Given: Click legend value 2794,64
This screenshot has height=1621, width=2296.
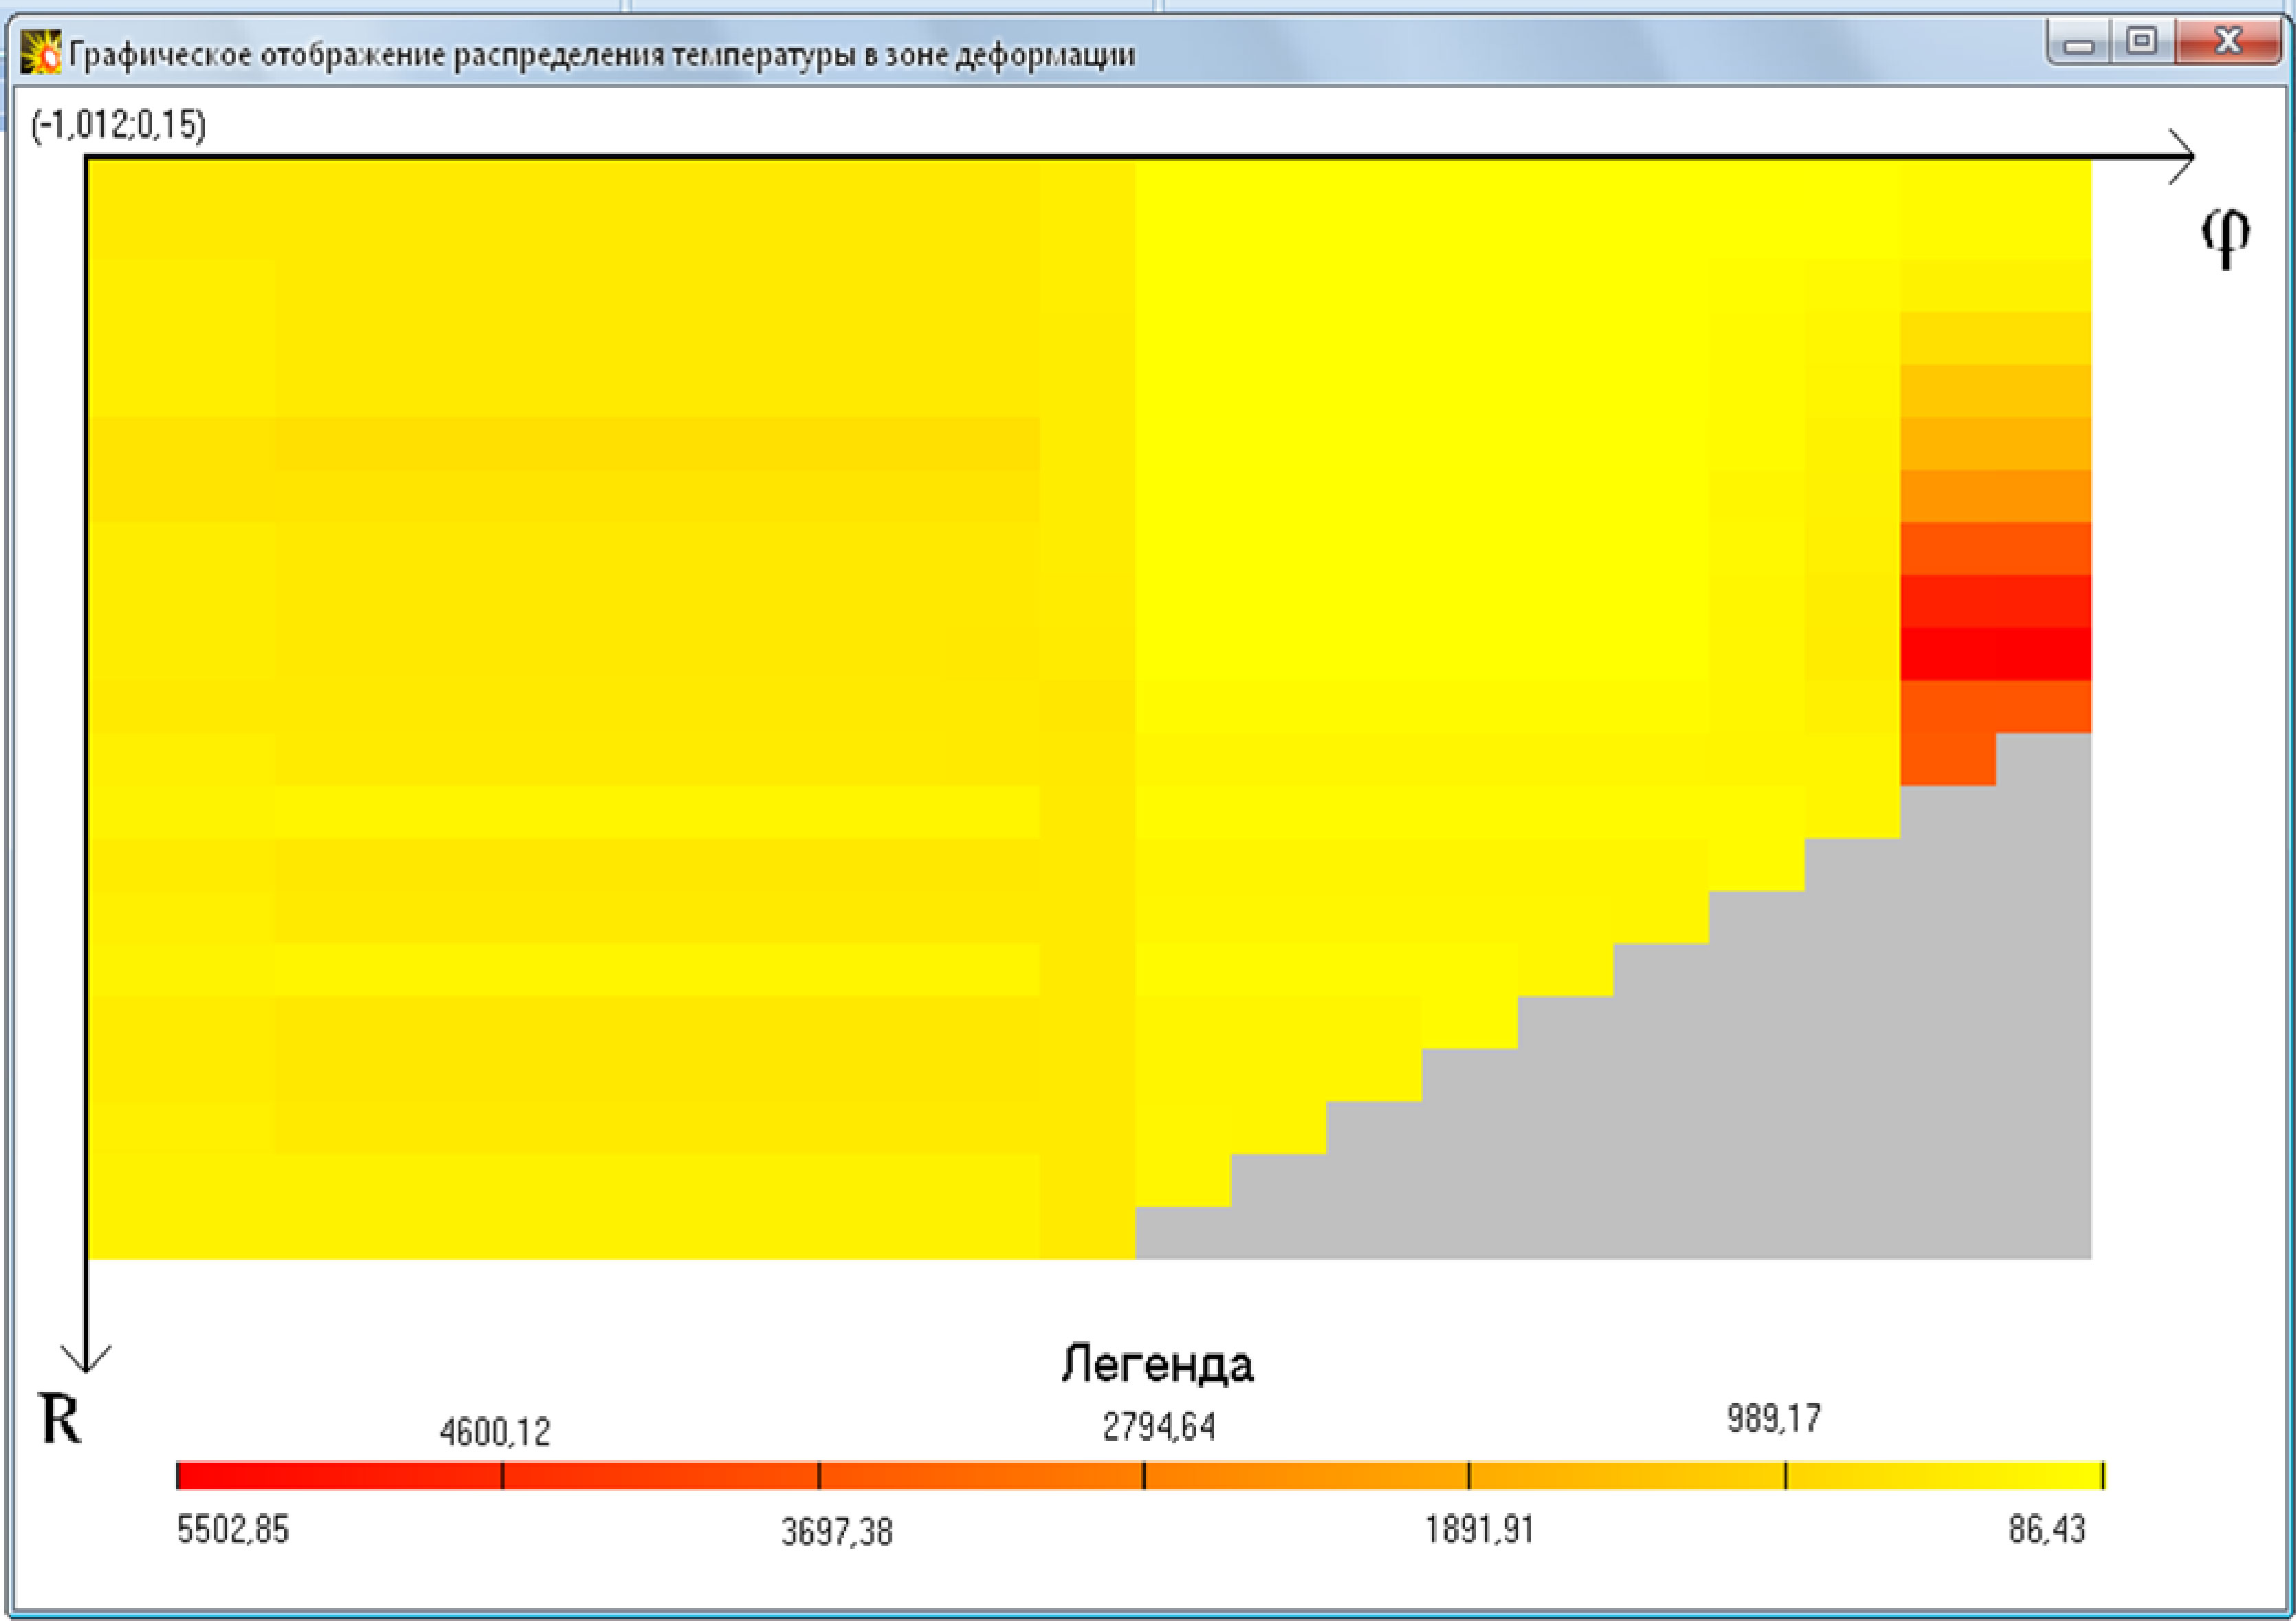Looking at the screenshot, I should coord(1158,1427).
